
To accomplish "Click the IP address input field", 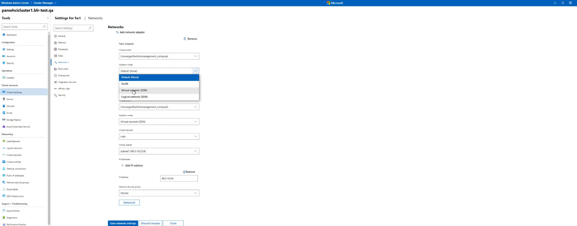I will coord(179,179).
